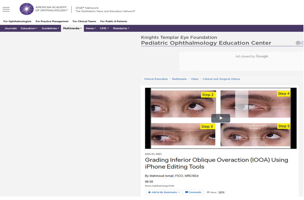Open the Multimedia dropdown menu
304x200 pixels.
click(72, 28)
